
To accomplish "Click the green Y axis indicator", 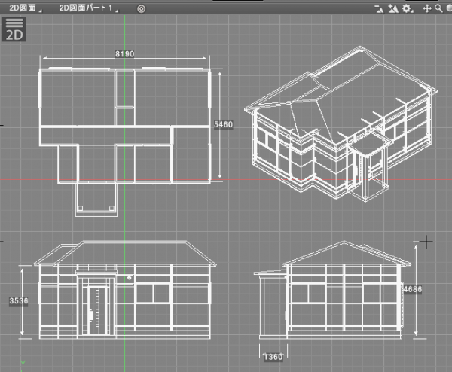I will click(23, 364).
